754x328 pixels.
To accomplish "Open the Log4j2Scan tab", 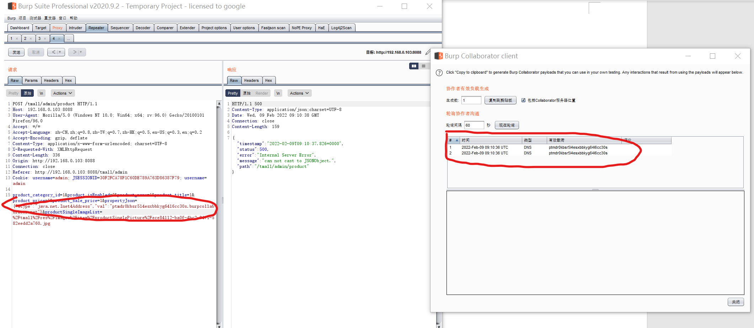I will 341,28.
